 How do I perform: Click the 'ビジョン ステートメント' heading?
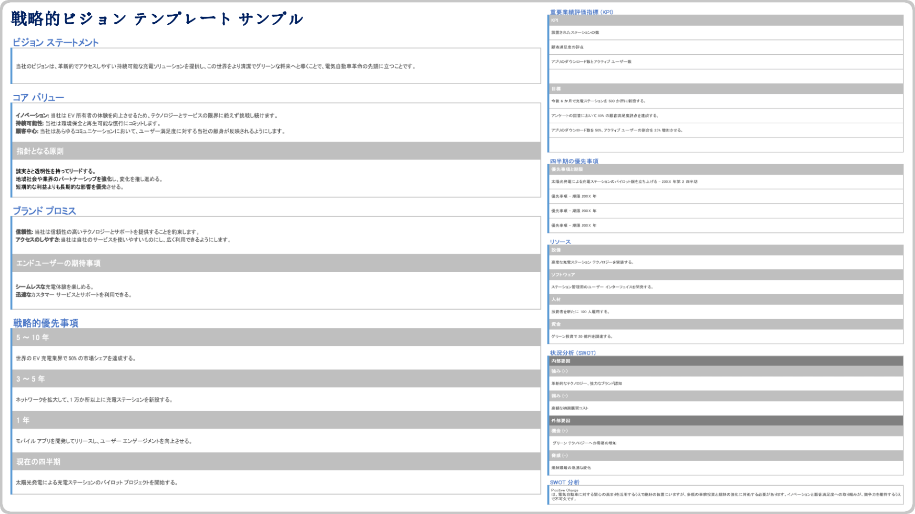click(x=55, y=42)
